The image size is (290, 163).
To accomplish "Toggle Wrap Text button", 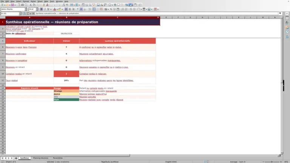I will (x=89, y=9).
